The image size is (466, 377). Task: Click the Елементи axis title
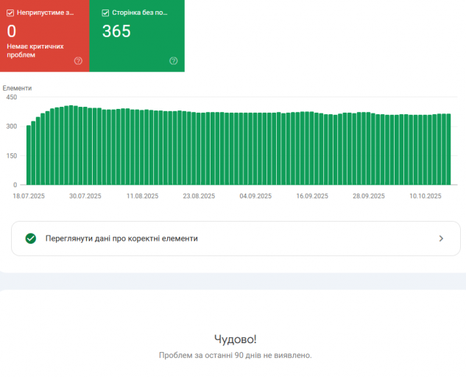coord(17,88)
